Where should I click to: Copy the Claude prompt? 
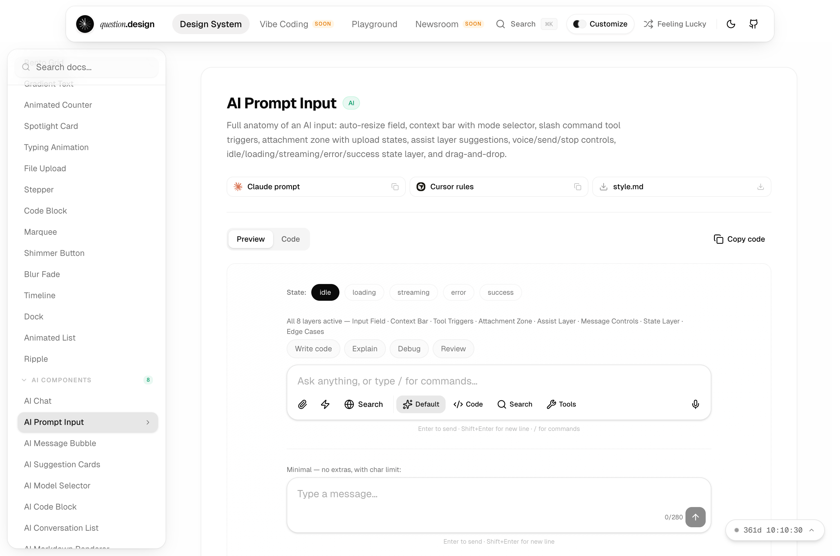tap(395, 187)
